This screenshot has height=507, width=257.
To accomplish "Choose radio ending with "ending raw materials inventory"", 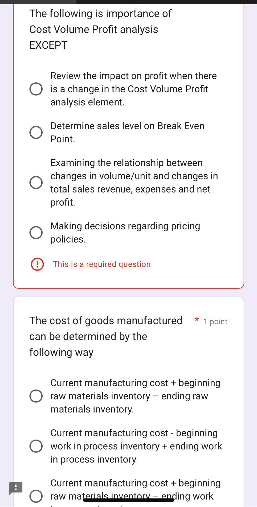I will pyautogui.click(x=36, y=396).
